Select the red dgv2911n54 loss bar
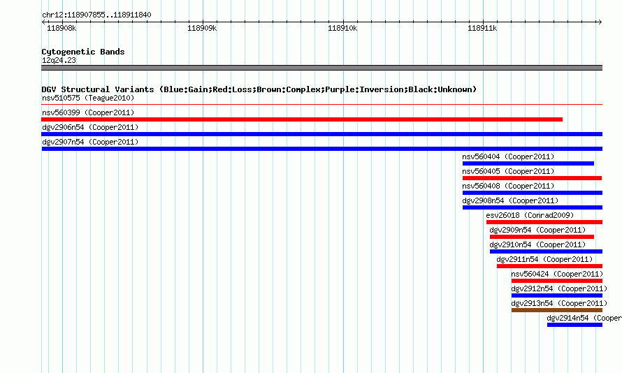622x373 pixels. (x=549, y=266)
